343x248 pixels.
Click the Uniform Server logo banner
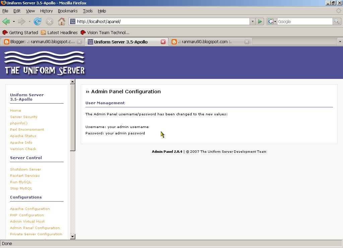[x=45, y=63]
